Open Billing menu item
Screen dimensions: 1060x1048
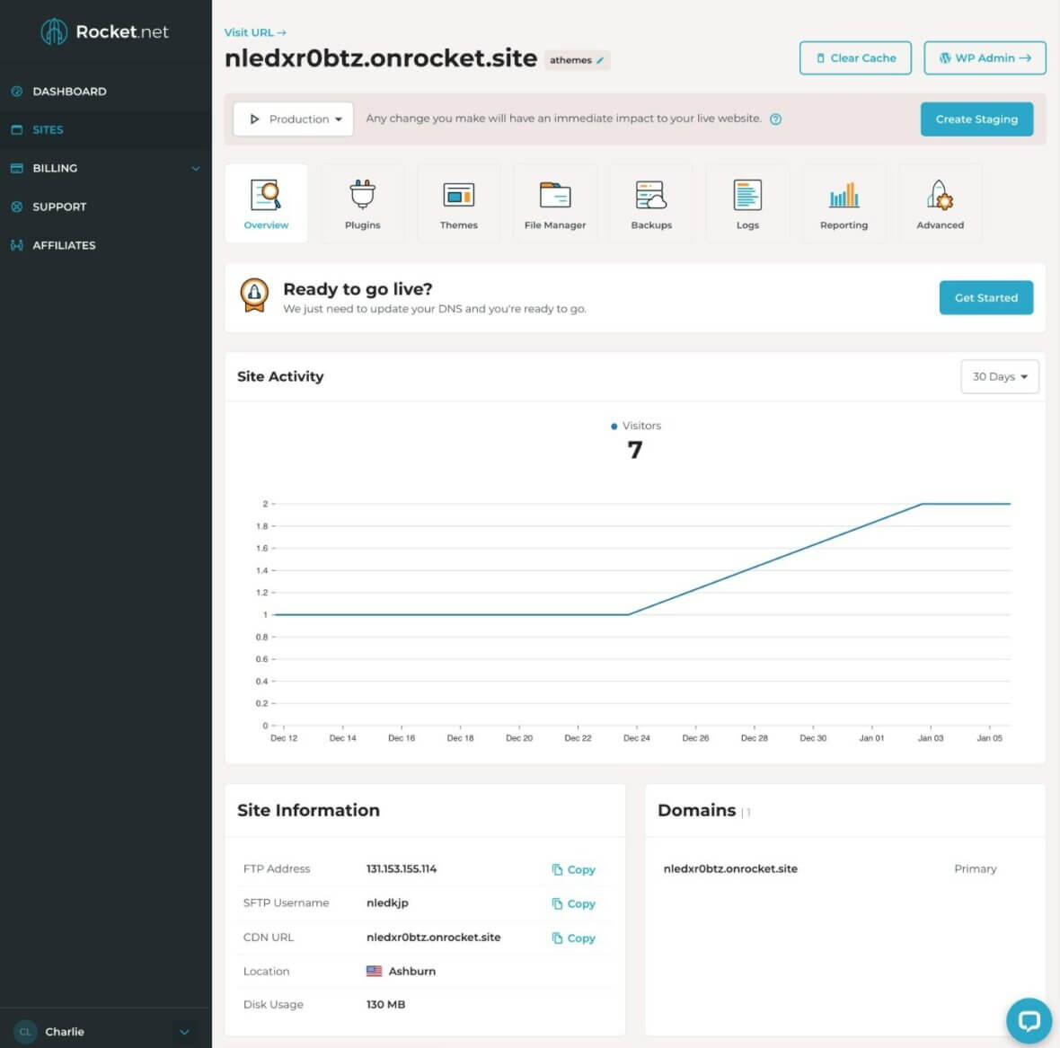click(x=55, y=168)
